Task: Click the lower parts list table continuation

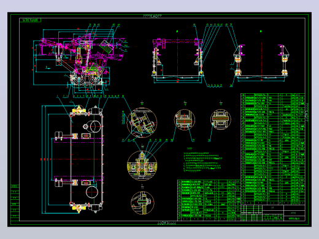Action: (209, 200)
